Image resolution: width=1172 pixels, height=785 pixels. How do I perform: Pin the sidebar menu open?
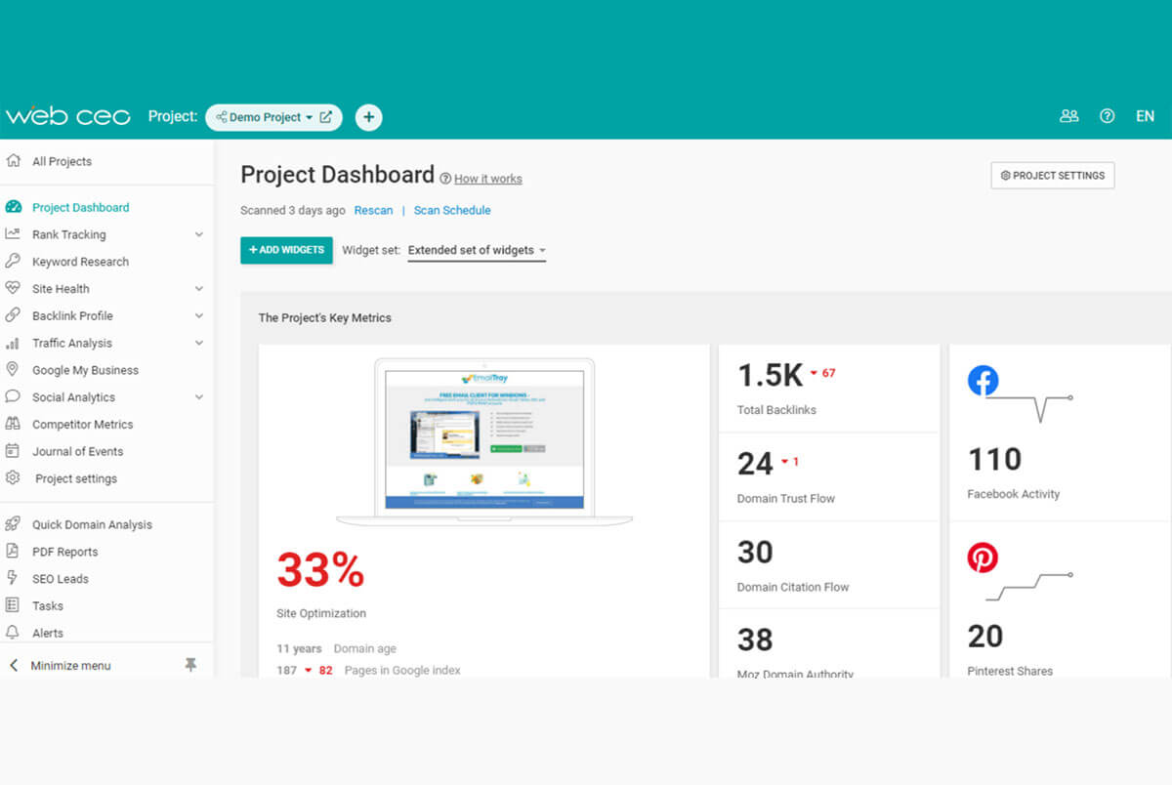pos(191,665)
